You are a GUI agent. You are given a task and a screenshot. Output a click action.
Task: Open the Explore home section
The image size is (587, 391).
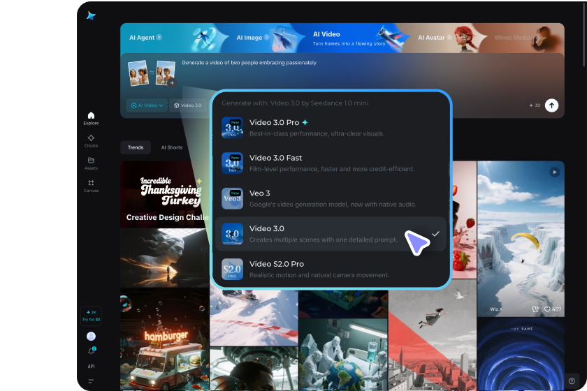[x=91, y=118]
